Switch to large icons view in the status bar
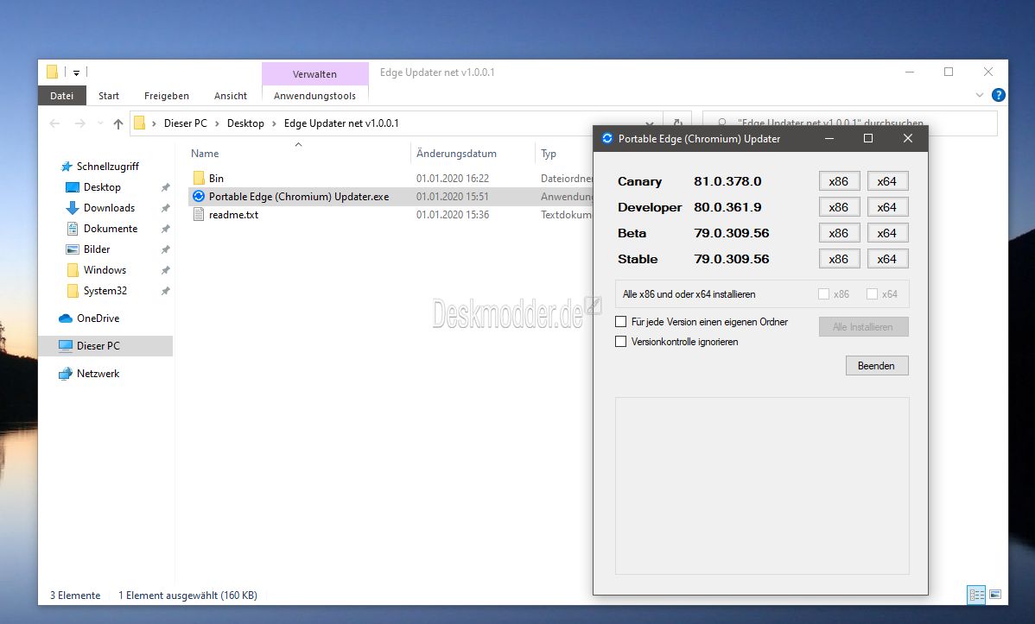This screenshot has width=1035, height=624. 995,595
